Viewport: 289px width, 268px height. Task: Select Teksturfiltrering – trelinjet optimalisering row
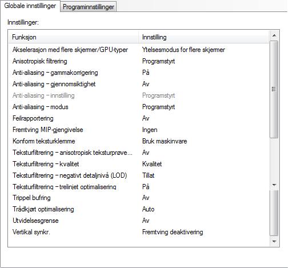tap(65, 187)
